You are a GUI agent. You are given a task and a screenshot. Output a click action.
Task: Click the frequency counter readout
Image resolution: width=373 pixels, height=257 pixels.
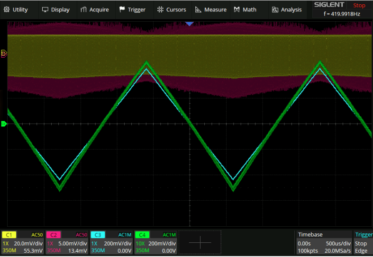click(342, 14)
